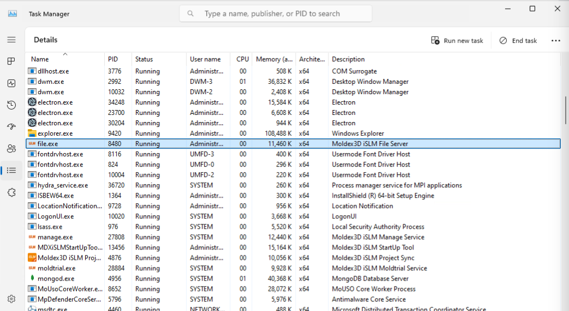Click Run new task button

point(457,41)
